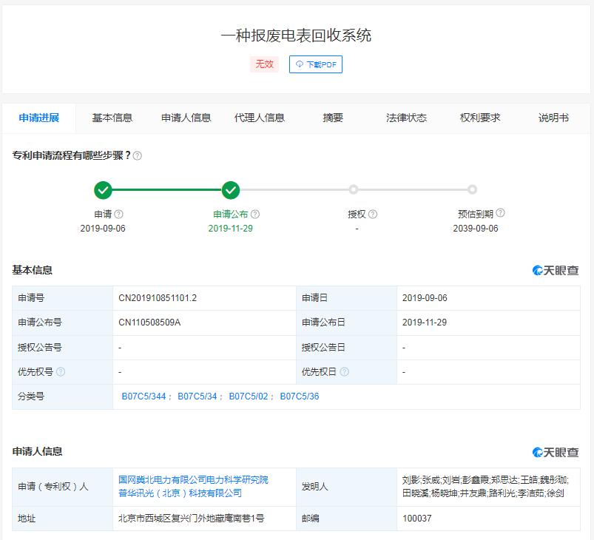Click the completed 申请公布 green checkmark step
The height and width of the screenshot is (540, 594).
click(231, 190)
